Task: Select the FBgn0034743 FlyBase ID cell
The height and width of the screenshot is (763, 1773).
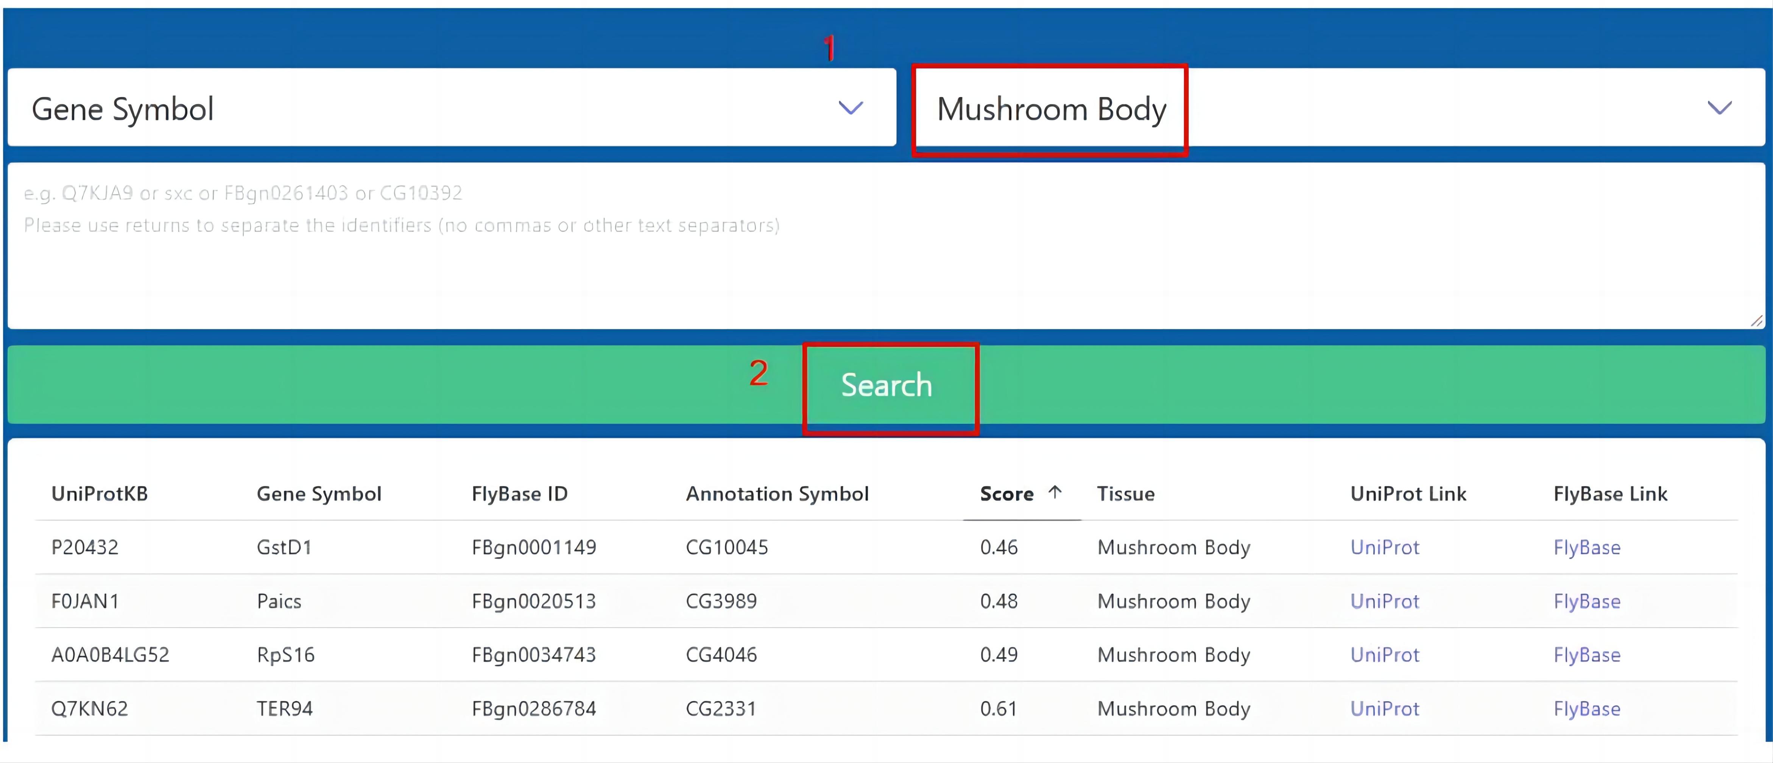Action: coord(533,656)
